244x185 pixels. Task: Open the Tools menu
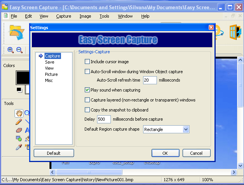tap(104, 16)
